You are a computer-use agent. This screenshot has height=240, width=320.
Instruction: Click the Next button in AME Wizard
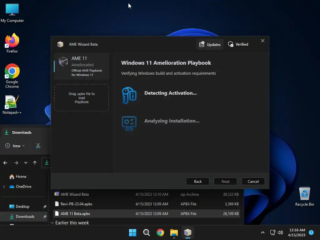225,182
